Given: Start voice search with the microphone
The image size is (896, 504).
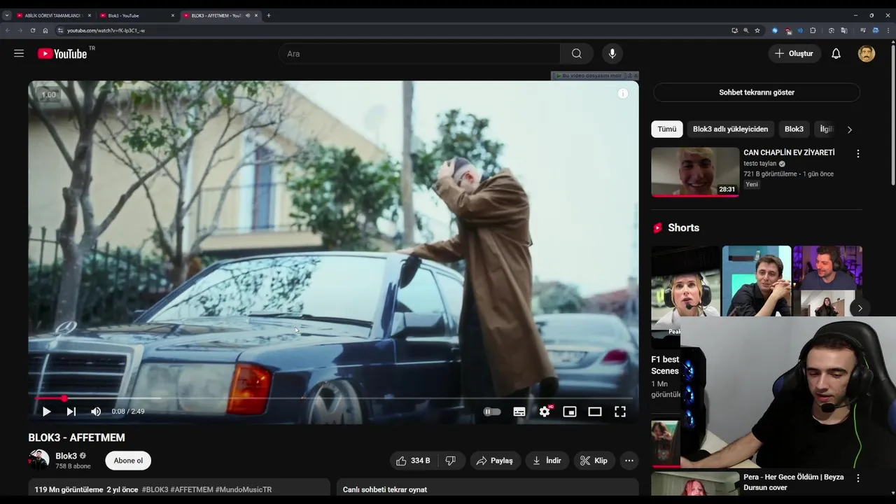Looking at the screenshot, I should click(612, 54).
